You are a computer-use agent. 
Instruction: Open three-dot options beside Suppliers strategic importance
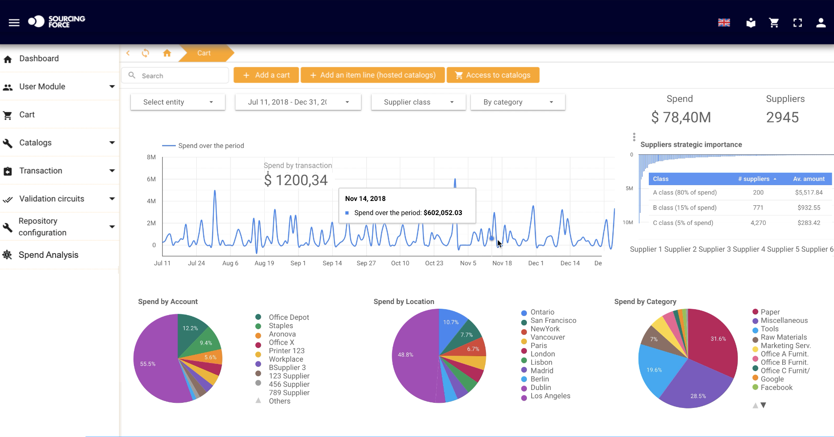click(x=634, y=137)
